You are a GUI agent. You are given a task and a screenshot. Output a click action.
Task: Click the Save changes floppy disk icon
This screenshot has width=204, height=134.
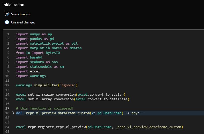pos(7,14)
